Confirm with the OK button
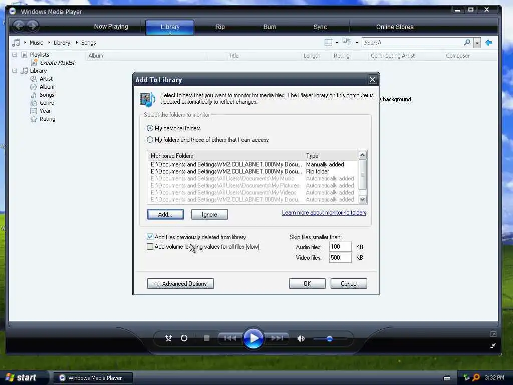This screenshot has width=513, height=385. [x=307, y=284]
